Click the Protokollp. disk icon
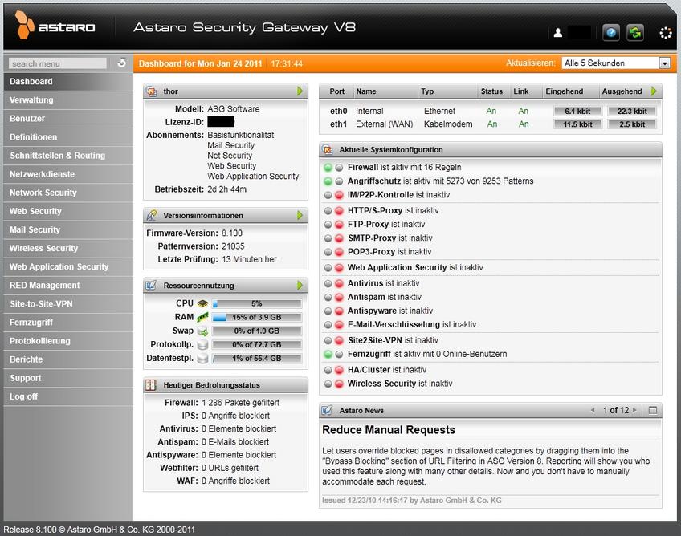This screenshot has width=681, height=536. [202, 345]
